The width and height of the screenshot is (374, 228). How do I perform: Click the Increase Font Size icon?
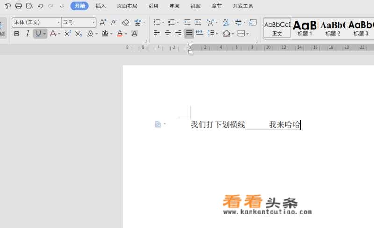click(x=103, y=22)
